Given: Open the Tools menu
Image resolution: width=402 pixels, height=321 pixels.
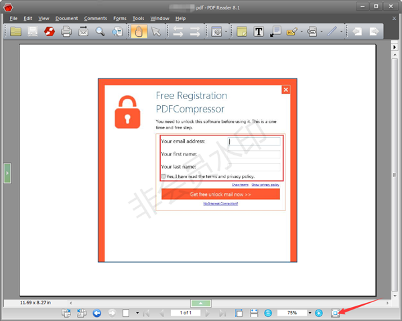Looking at the screenshot, I should (x=139, y=19).
